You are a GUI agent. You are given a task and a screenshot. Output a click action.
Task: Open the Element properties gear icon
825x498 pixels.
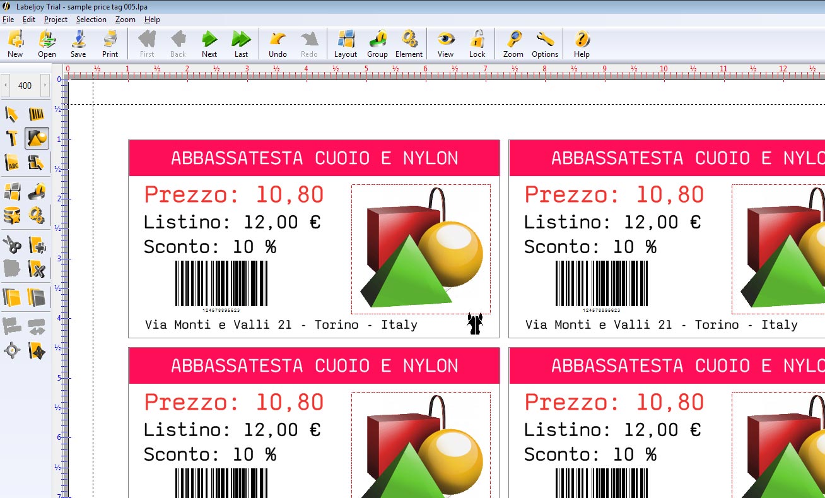409,44
